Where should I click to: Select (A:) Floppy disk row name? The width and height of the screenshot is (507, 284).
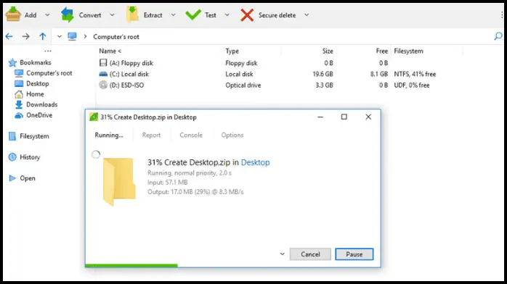click(131, 63)
